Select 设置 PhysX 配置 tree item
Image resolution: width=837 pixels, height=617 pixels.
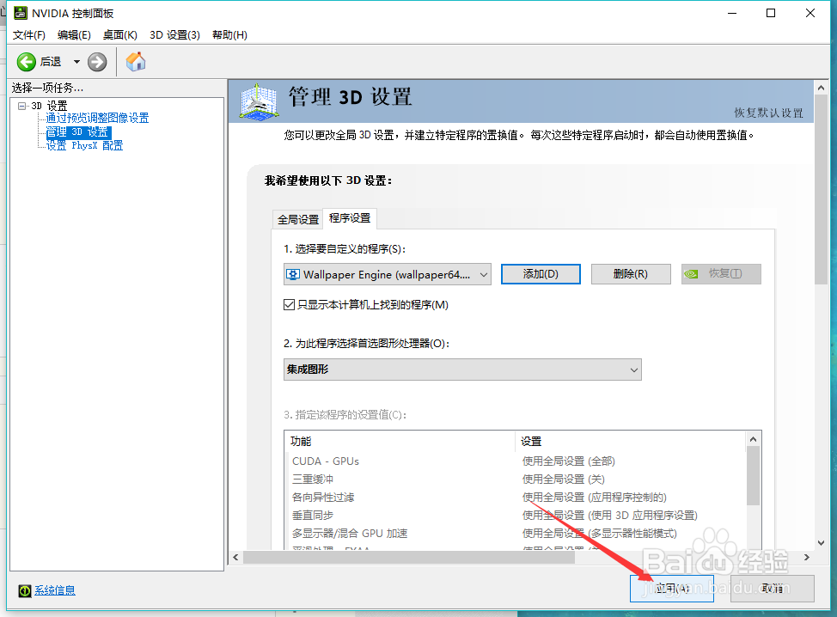[x=84, y=145]
